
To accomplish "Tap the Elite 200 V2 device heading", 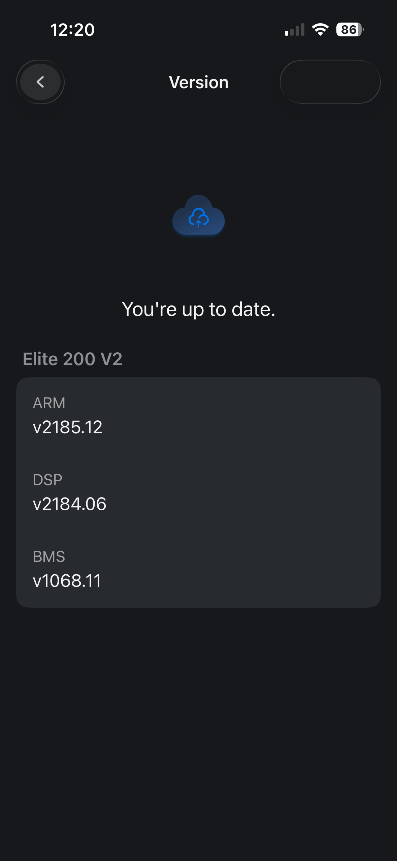I will click(x=72, y=359).
